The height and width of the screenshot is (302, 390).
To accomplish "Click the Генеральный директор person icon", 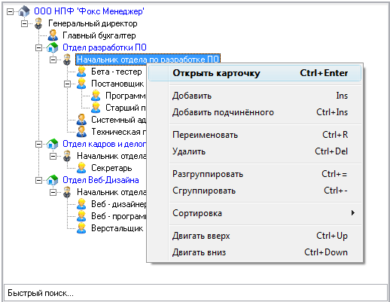I will click(x=38, y=23).
